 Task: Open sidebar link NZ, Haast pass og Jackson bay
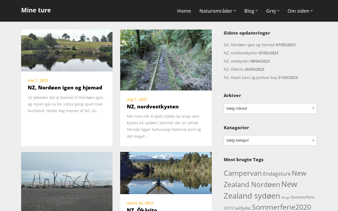(250, 78)
